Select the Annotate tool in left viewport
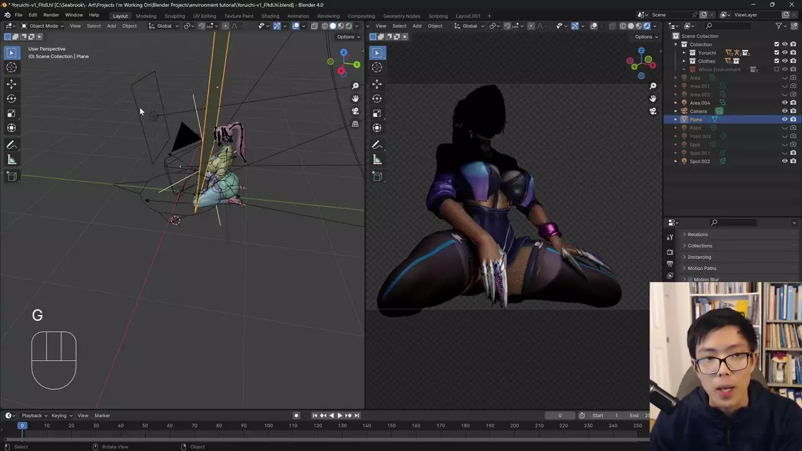 11,145
